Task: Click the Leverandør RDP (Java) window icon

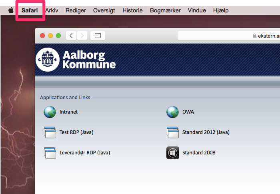Action: [x=50, y=153]
